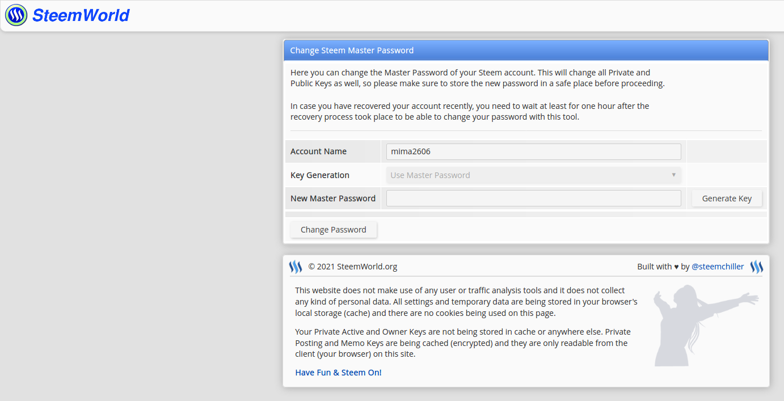Open the Key Generation dropdown

533,175
